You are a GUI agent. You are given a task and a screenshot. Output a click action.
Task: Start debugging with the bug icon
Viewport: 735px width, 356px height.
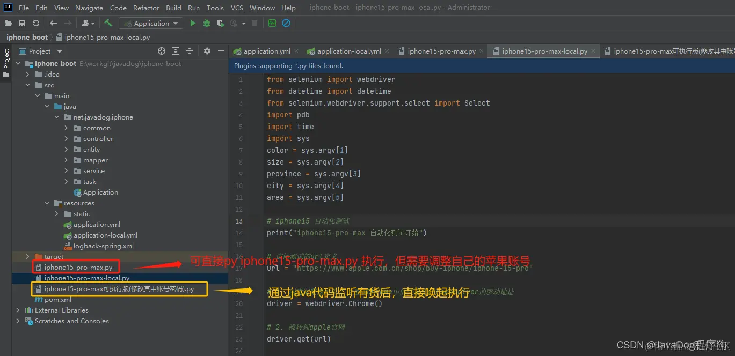(207, 23)
